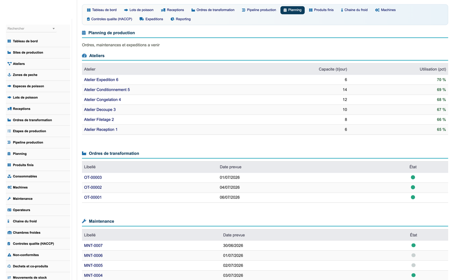This screenshot has height=280, width=453.
Task: Click thermometer icon for sidebar Chaine du froid
Action: (9, 221)
